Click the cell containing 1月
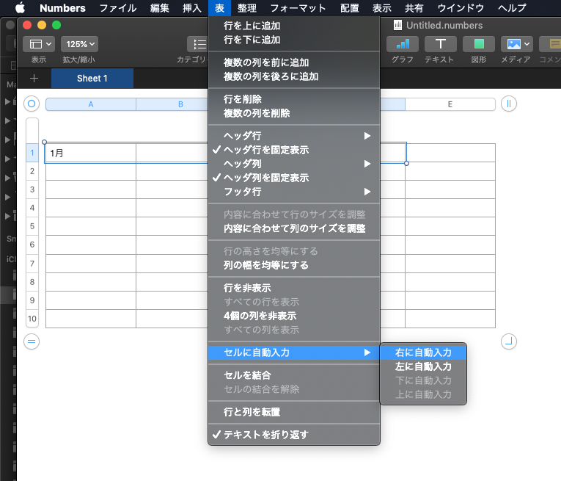Image resolution: width=561 pixels, height=481 pixels. [91, 153]
